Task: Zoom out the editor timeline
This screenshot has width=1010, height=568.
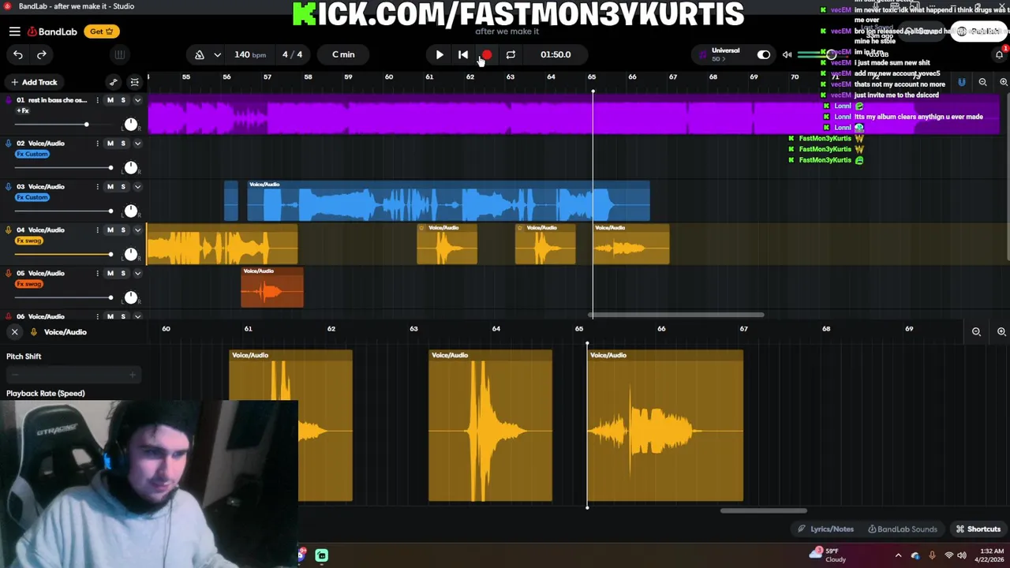Action: tap(976, 332)
